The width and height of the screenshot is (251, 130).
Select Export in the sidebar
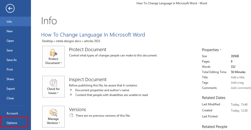[x=15, y=89]
